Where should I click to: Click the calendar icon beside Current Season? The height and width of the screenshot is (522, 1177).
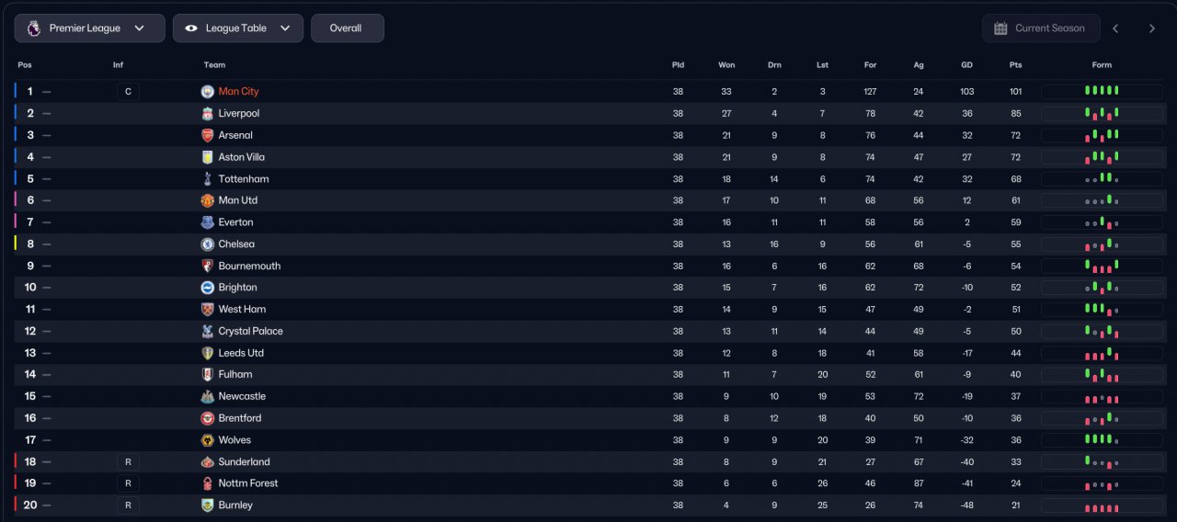pos(1000,28)
